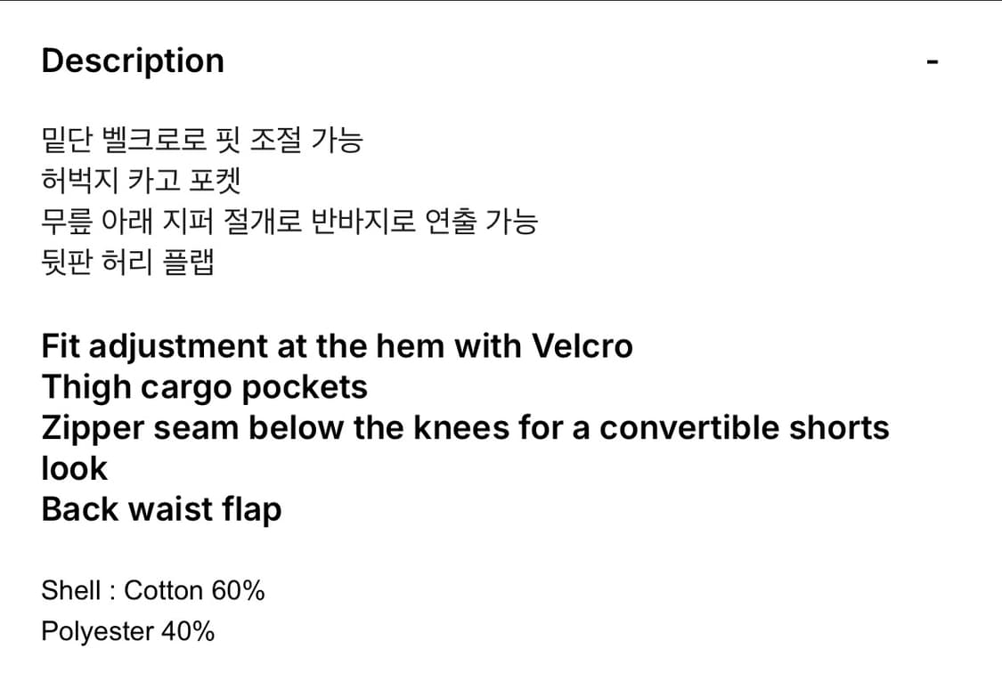Click the word 'Polyester'
Screen dimensions: 1002x697
(x=97, y=631)
